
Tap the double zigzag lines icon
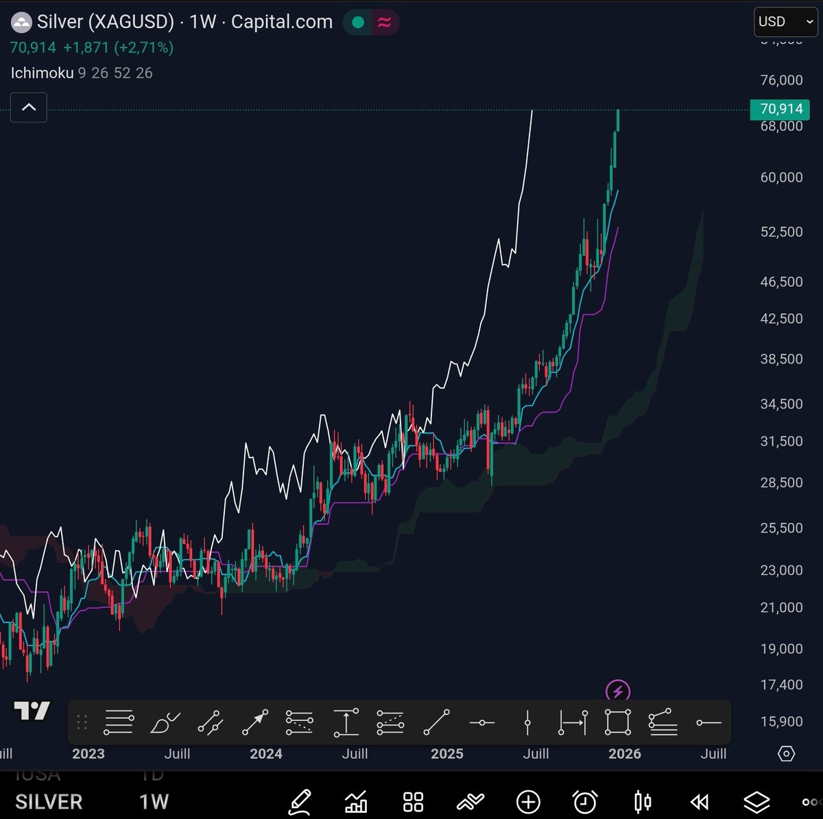tap(470, 801)
